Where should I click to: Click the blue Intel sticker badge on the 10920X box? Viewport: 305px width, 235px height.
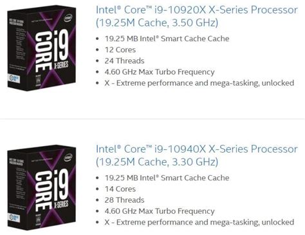point(15,79)
